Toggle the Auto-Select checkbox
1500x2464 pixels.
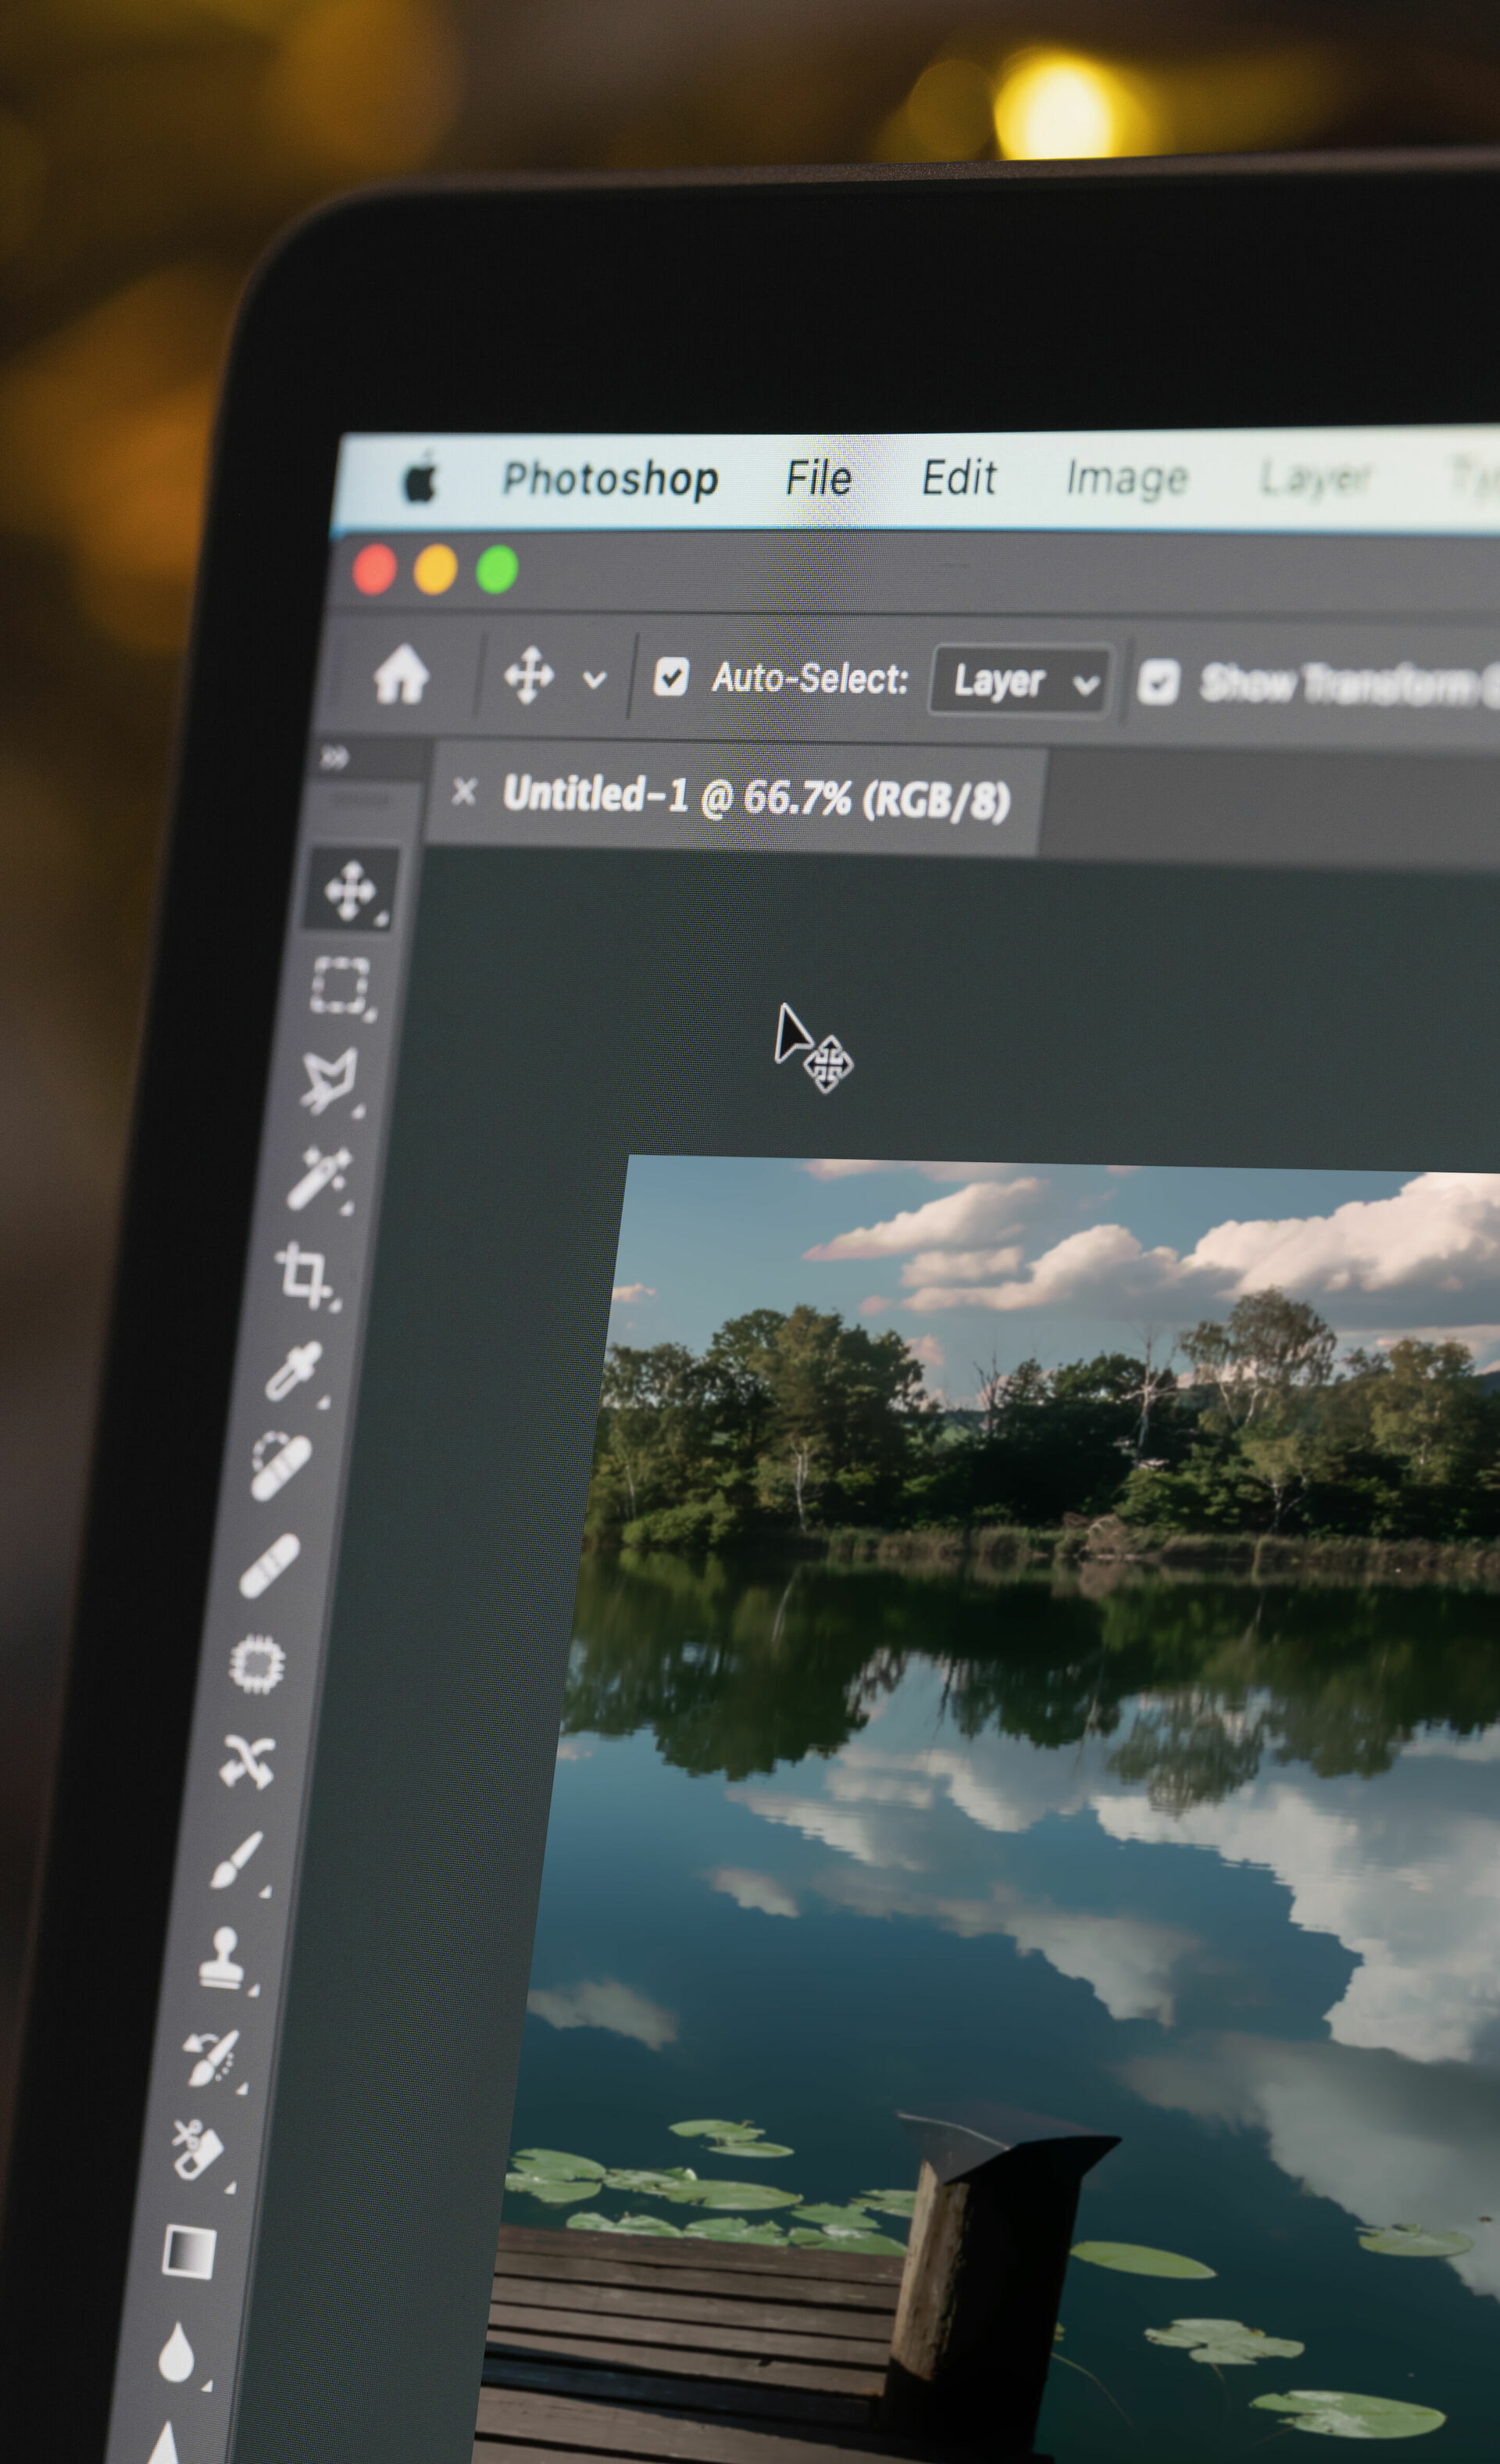tap(670, 677)
